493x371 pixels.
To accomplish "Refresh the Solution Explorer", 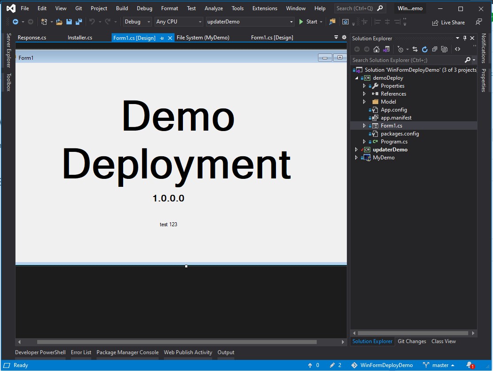I will click(x=425, y=49).
